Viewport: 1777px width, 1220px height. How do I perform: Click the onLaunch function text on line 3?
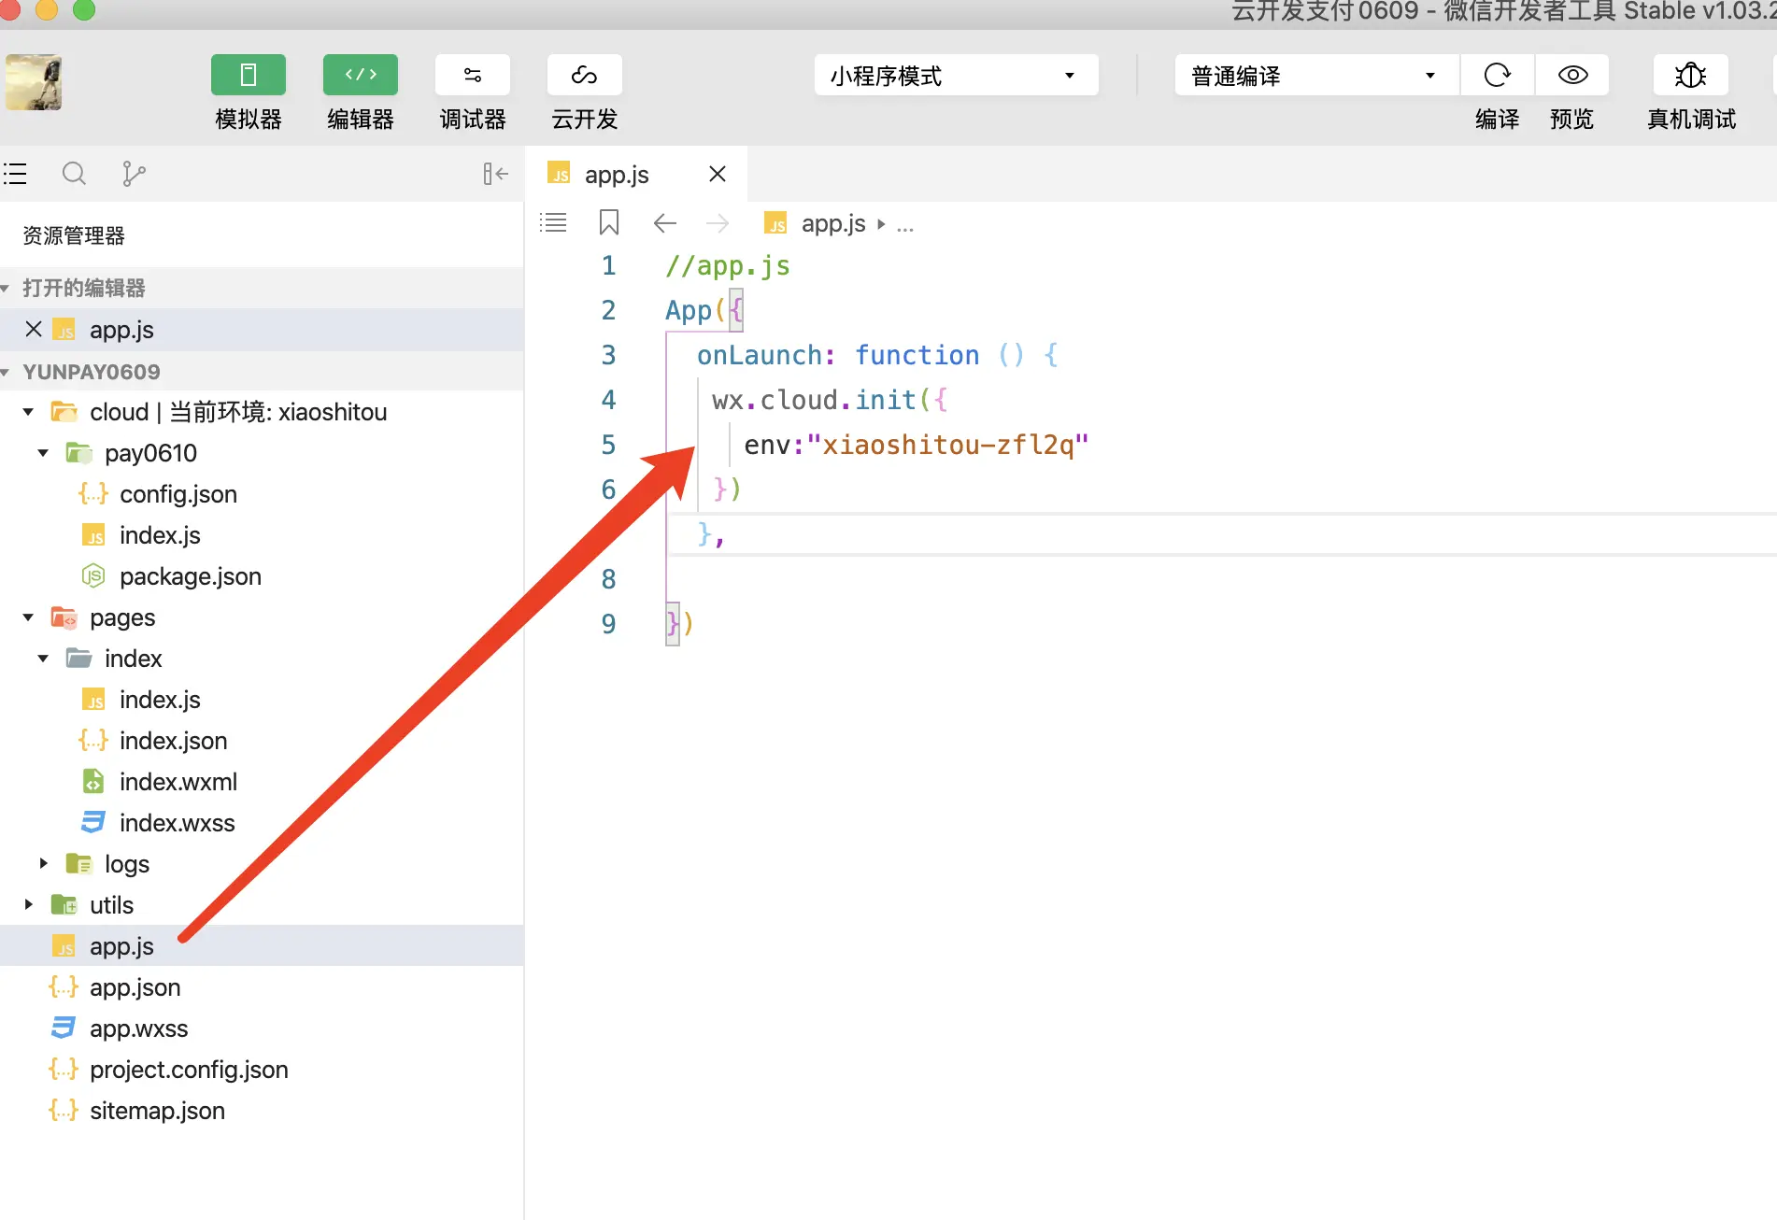pos(877,355)
